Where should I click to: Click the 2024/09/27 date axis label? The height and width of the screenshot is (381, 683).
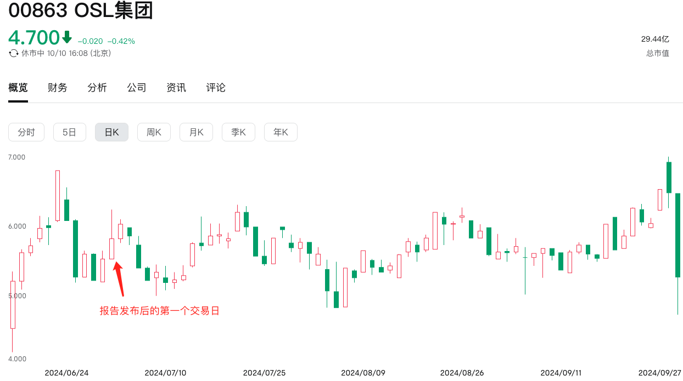[660, 373]
